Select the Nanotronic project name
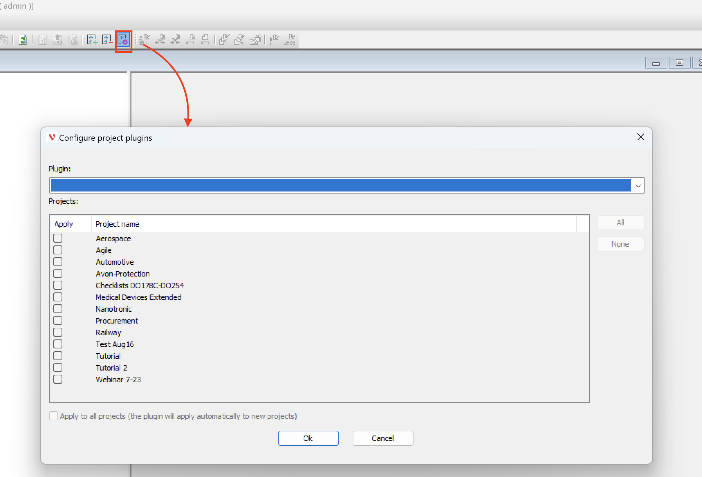 pyautogui.click(x=114, y=309)
